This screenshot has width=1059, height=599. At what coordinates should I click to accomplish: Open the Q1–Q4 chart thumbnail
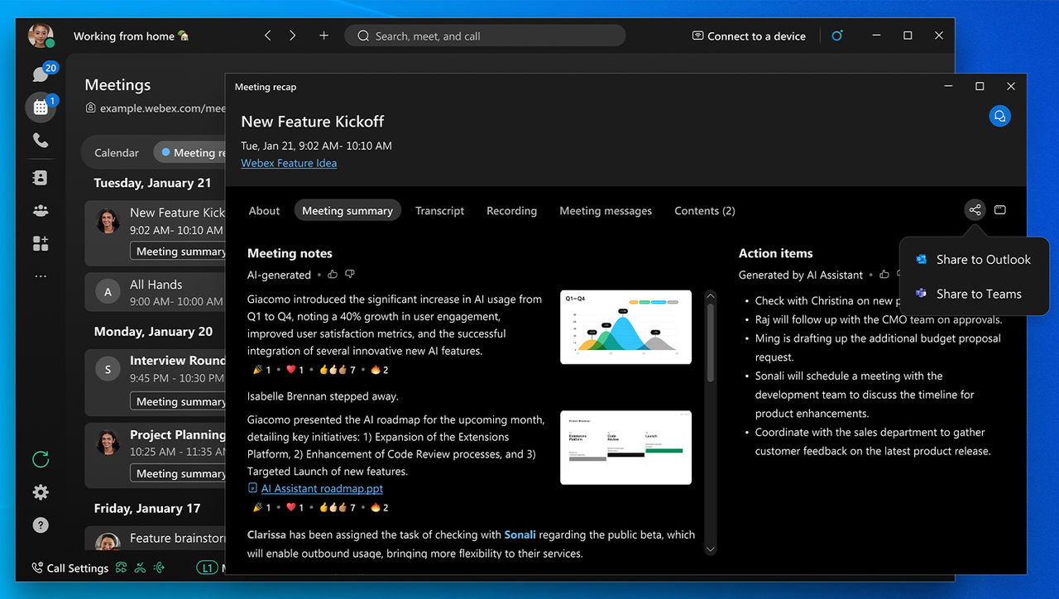click(x=625, y=327)
